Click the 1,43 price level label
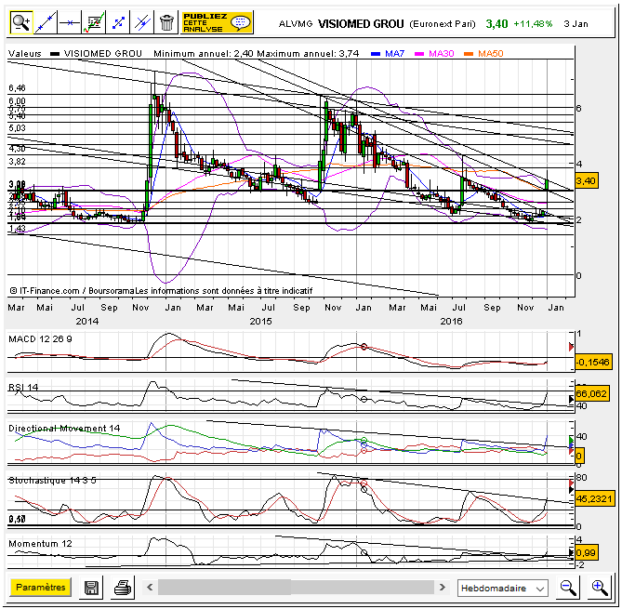This screenshot has height=609, width=622. tap(17, 228)
